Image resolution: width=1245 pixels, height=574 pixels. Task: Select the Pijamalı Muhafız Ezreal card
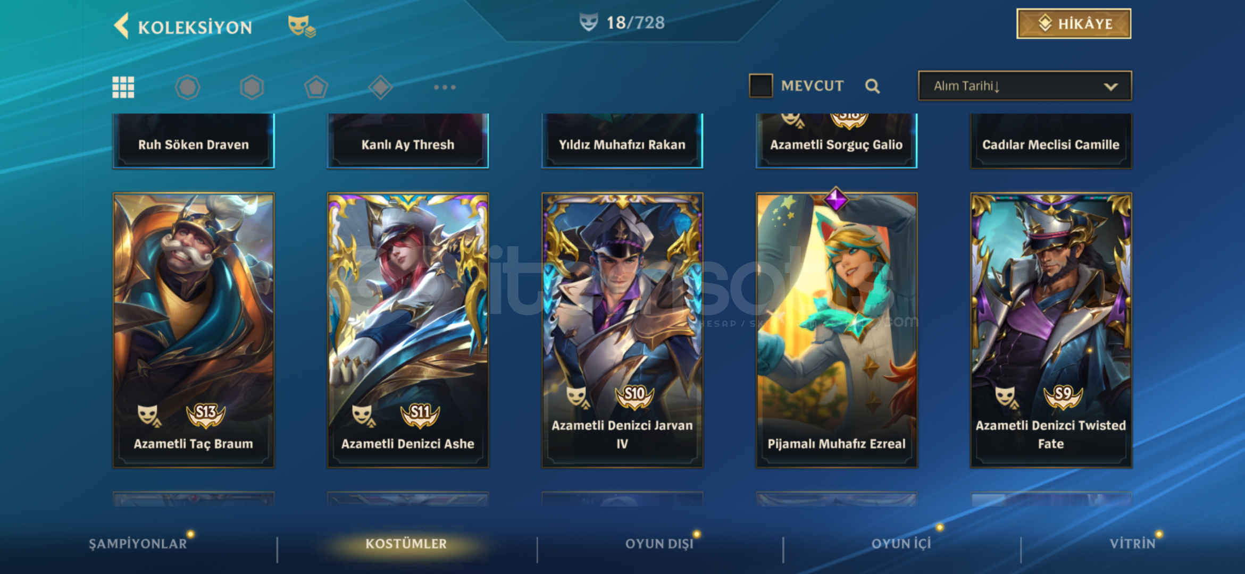pyautogui.click(x=837, y=330)
